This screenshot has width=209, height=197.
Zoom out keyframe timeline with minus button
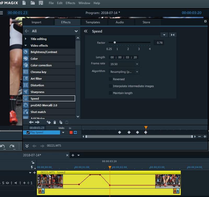click(200, 137)
